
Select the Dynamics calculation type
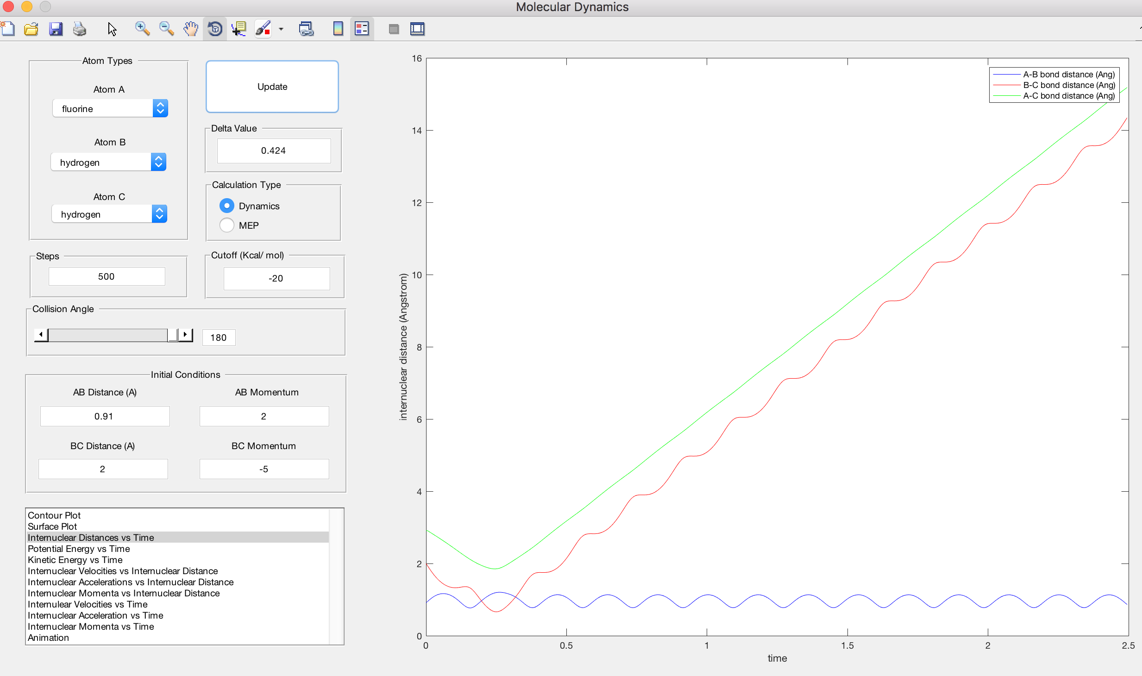(227, 206)
